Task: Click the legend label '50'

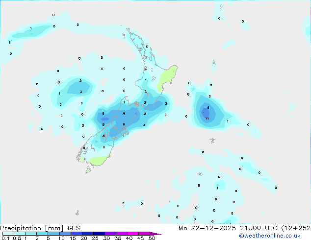Action: point(152,238)
